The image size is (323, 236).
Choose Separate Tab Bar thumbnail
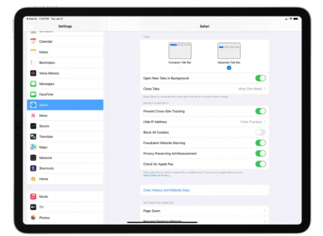tap(229, 51)
